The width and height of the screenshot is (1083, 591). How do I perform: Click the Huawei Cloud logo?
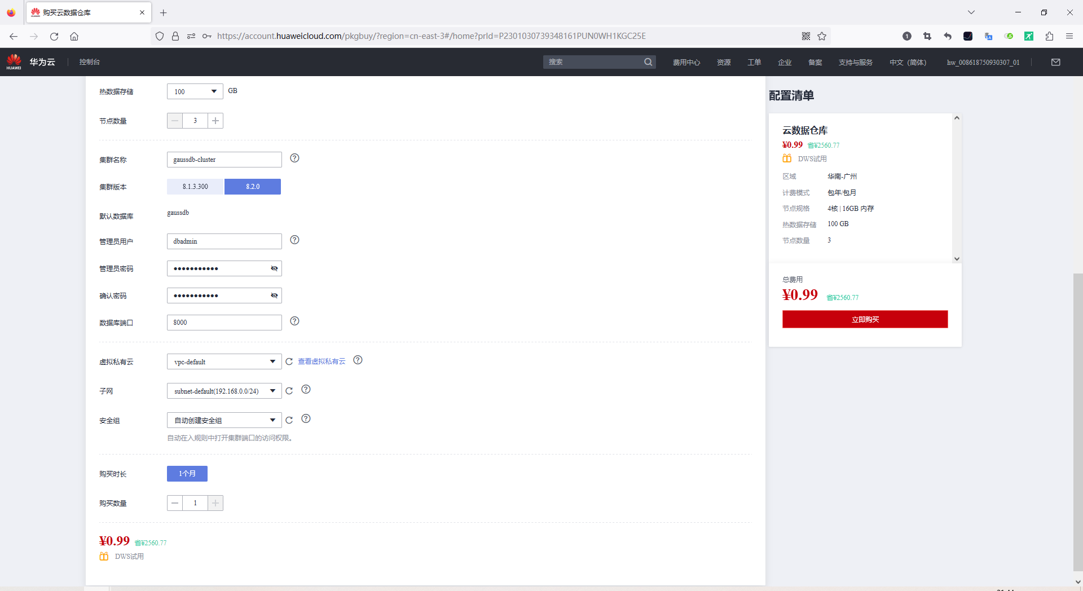click(31, 62)
